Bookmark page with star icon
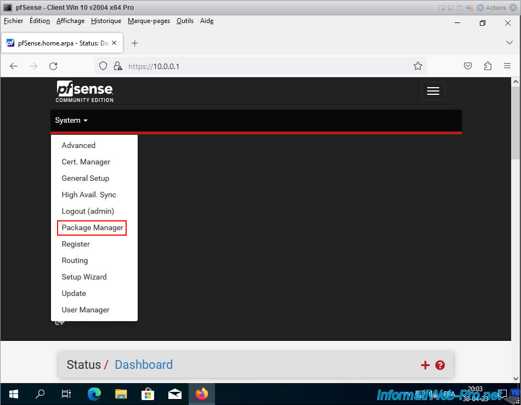This screenshot has width=521, height=405. coord(418,66)
